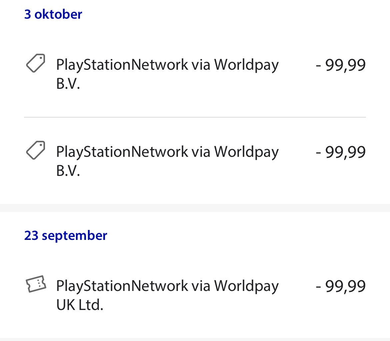Viewport: 390px width, 341px height.
Task: Click the - 99,99 amount of second 3 oktober payment
Action: (341, 152)
